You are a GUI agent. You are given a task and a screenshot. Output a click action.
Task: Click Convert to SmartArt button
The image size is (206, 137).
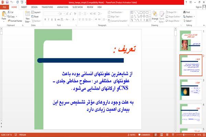pyautogui.click(x=118, y=21)
